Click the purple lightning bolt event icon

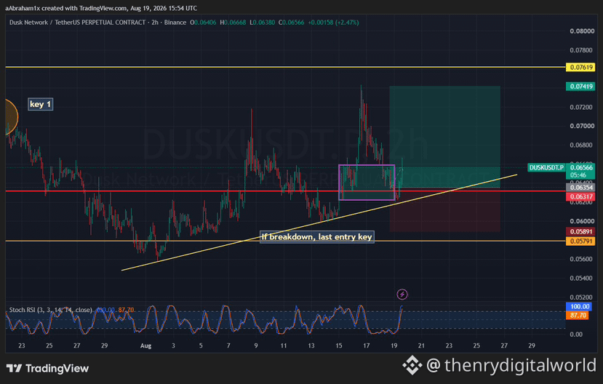[402, 295]
